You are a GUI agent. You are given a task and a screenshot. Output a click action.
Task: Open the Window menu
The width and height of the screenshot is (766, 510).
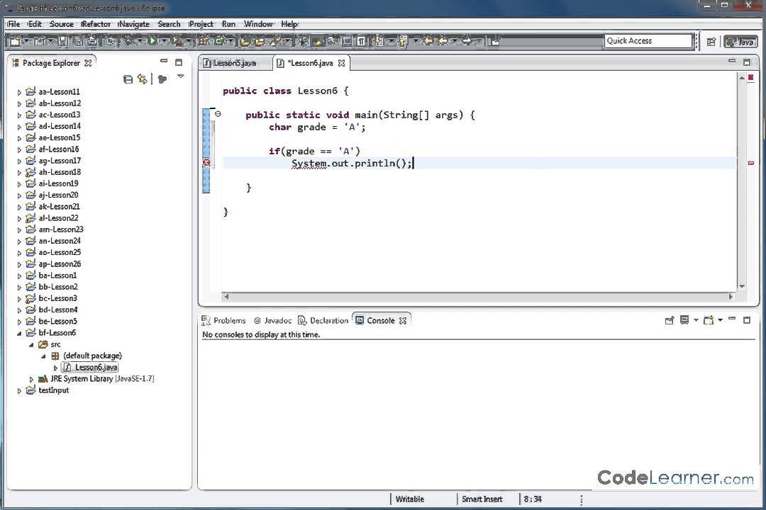pos(258,24)
